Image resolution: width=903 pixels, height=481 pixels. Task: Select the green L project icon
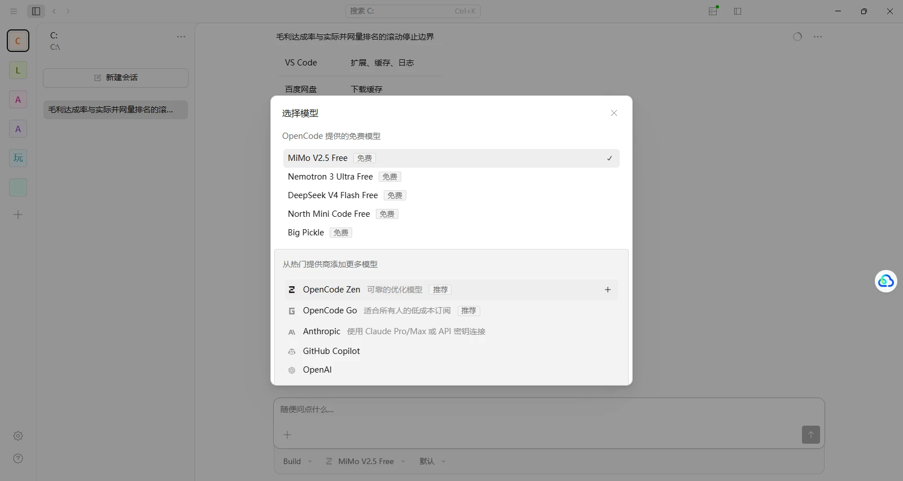point(18,70)
